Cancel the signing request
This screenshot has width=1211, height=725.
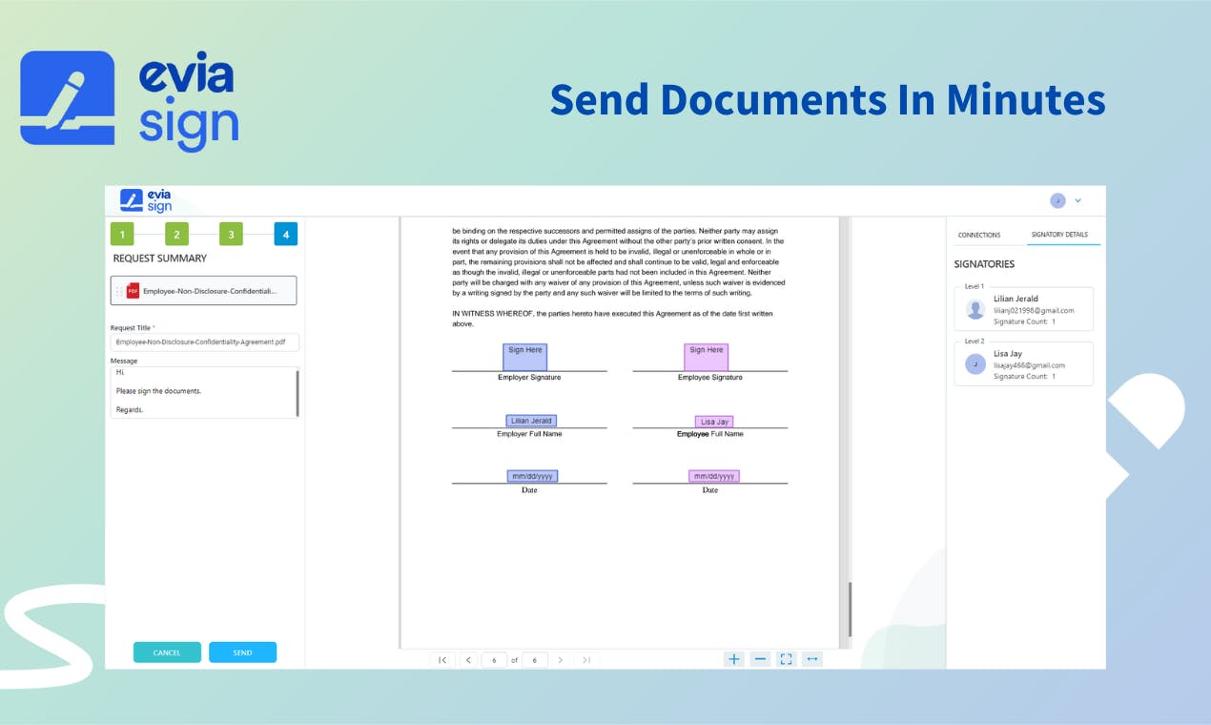[167, 652]
